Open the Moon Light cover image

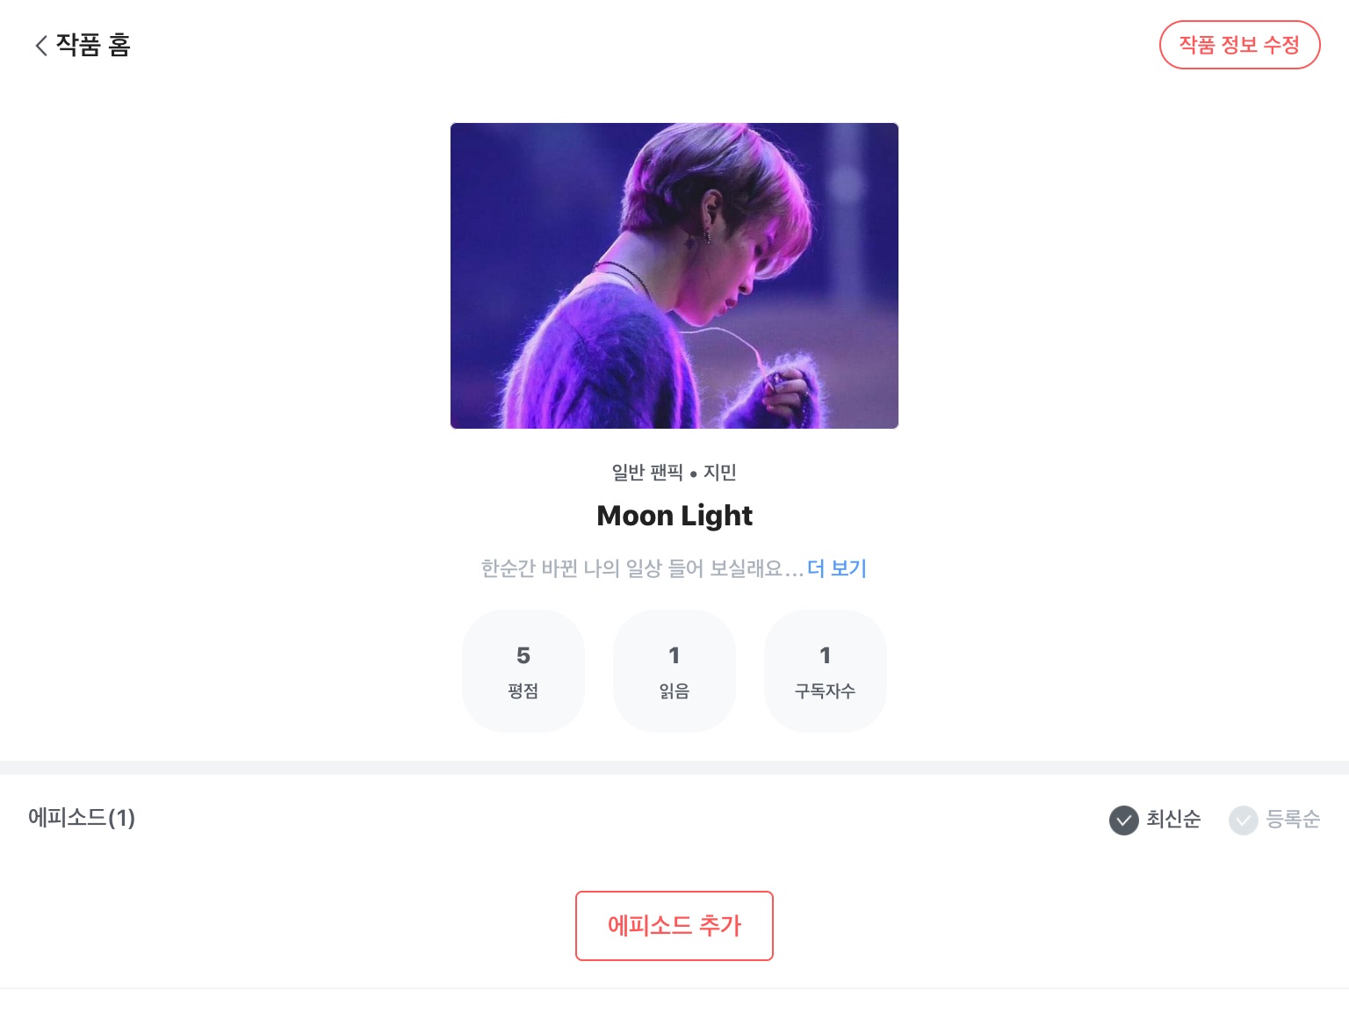click(674, 276)
